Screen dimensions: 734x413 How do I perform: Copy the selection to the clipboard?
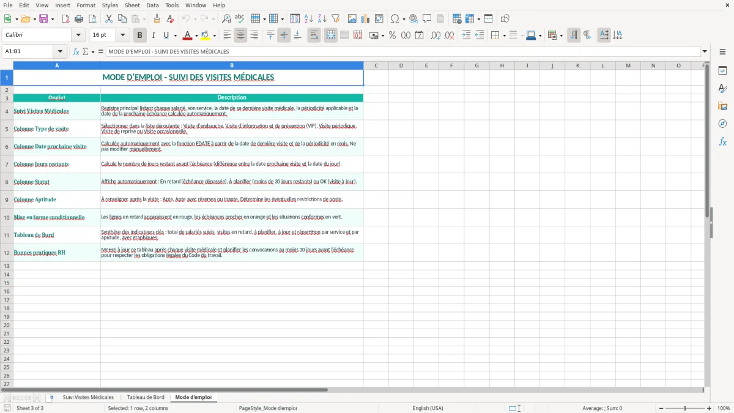pyautogui.click(x=122, y=19)
